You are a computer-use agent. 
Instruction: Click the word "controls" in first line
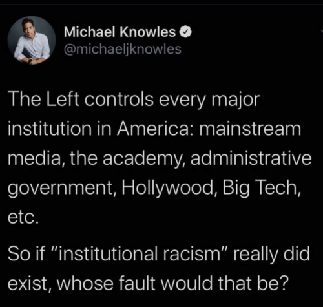click(119, 100)
